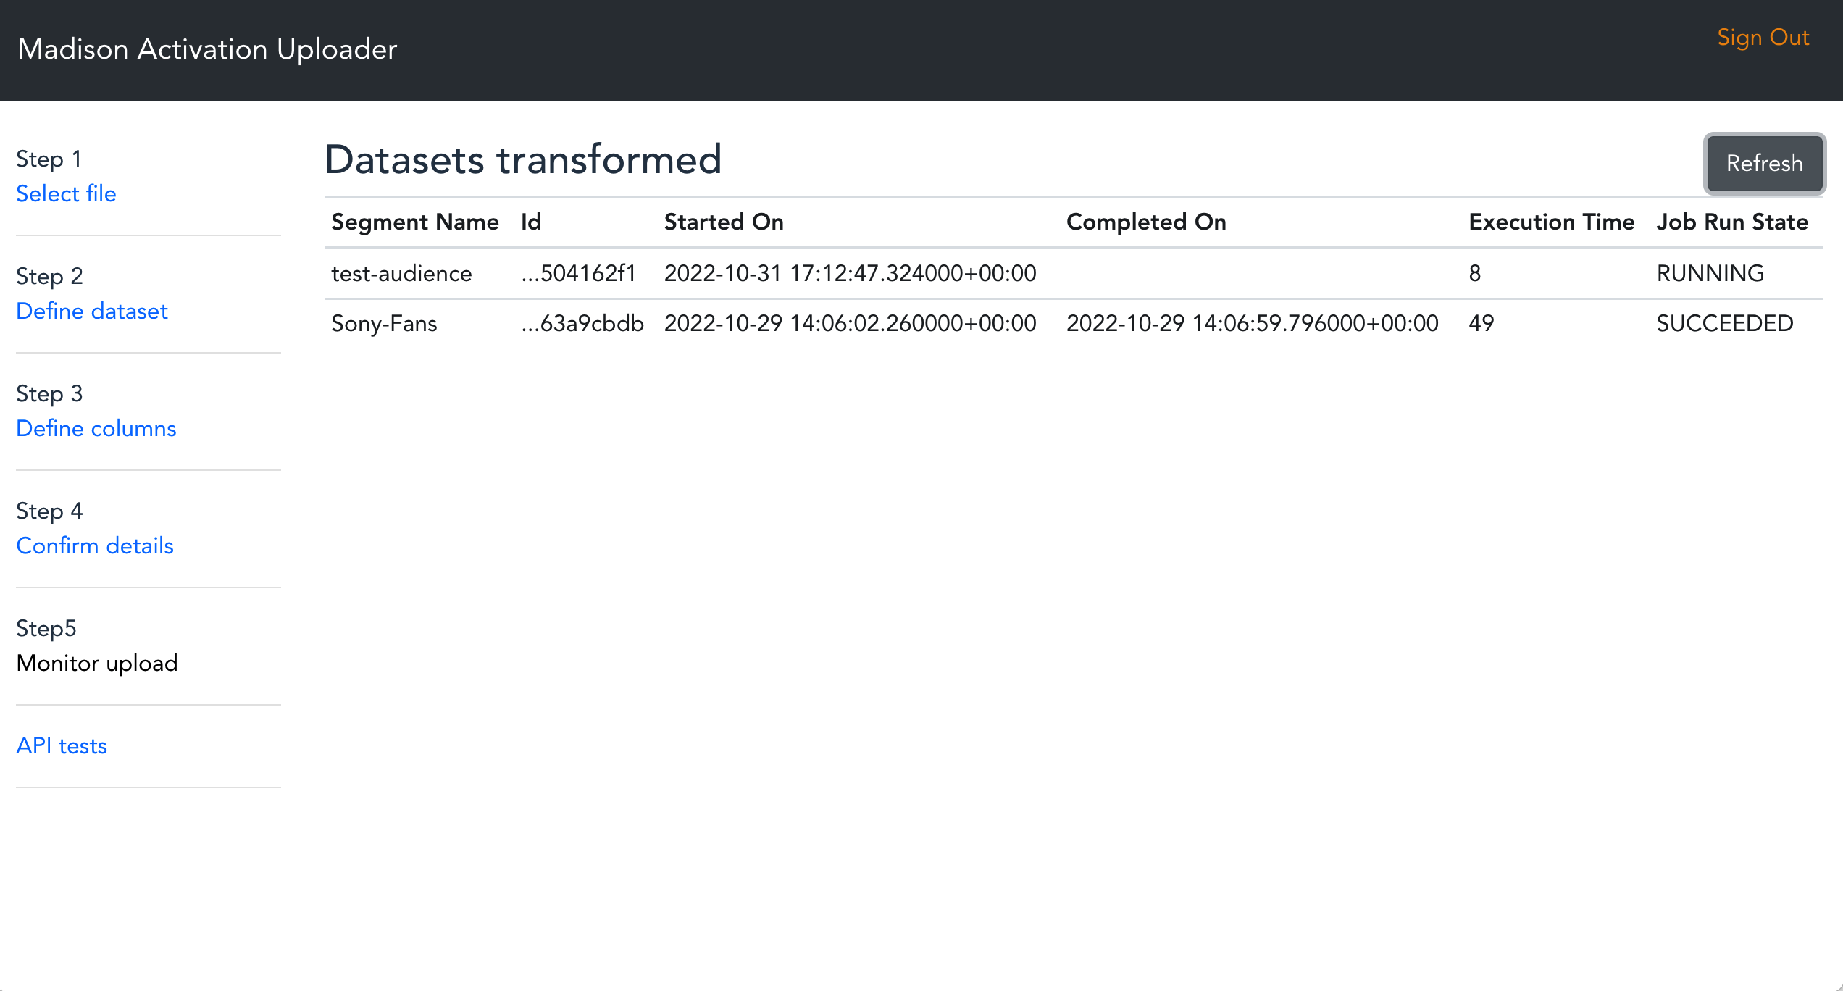Open the Confirm details step
Viewport: 1843px width, 991px height.
coord(95,546)
